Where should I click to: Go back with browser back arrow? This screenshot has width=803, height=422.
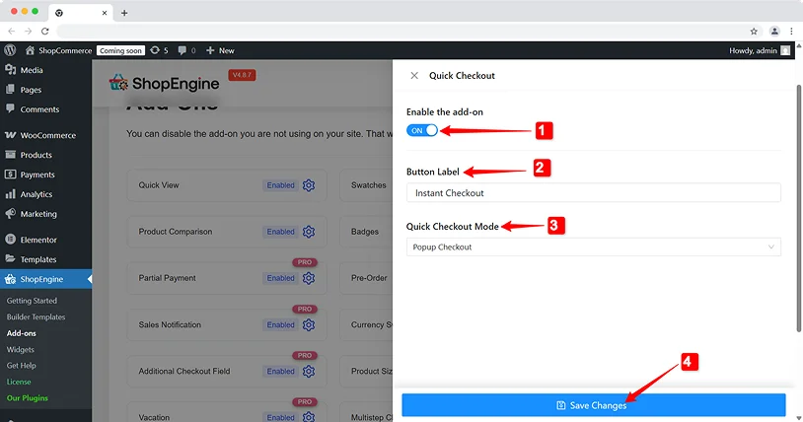(x=11, y=32)
